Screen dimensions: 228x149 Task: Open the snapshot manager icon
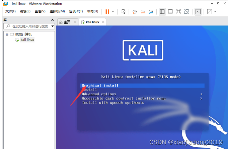(151, 12)
